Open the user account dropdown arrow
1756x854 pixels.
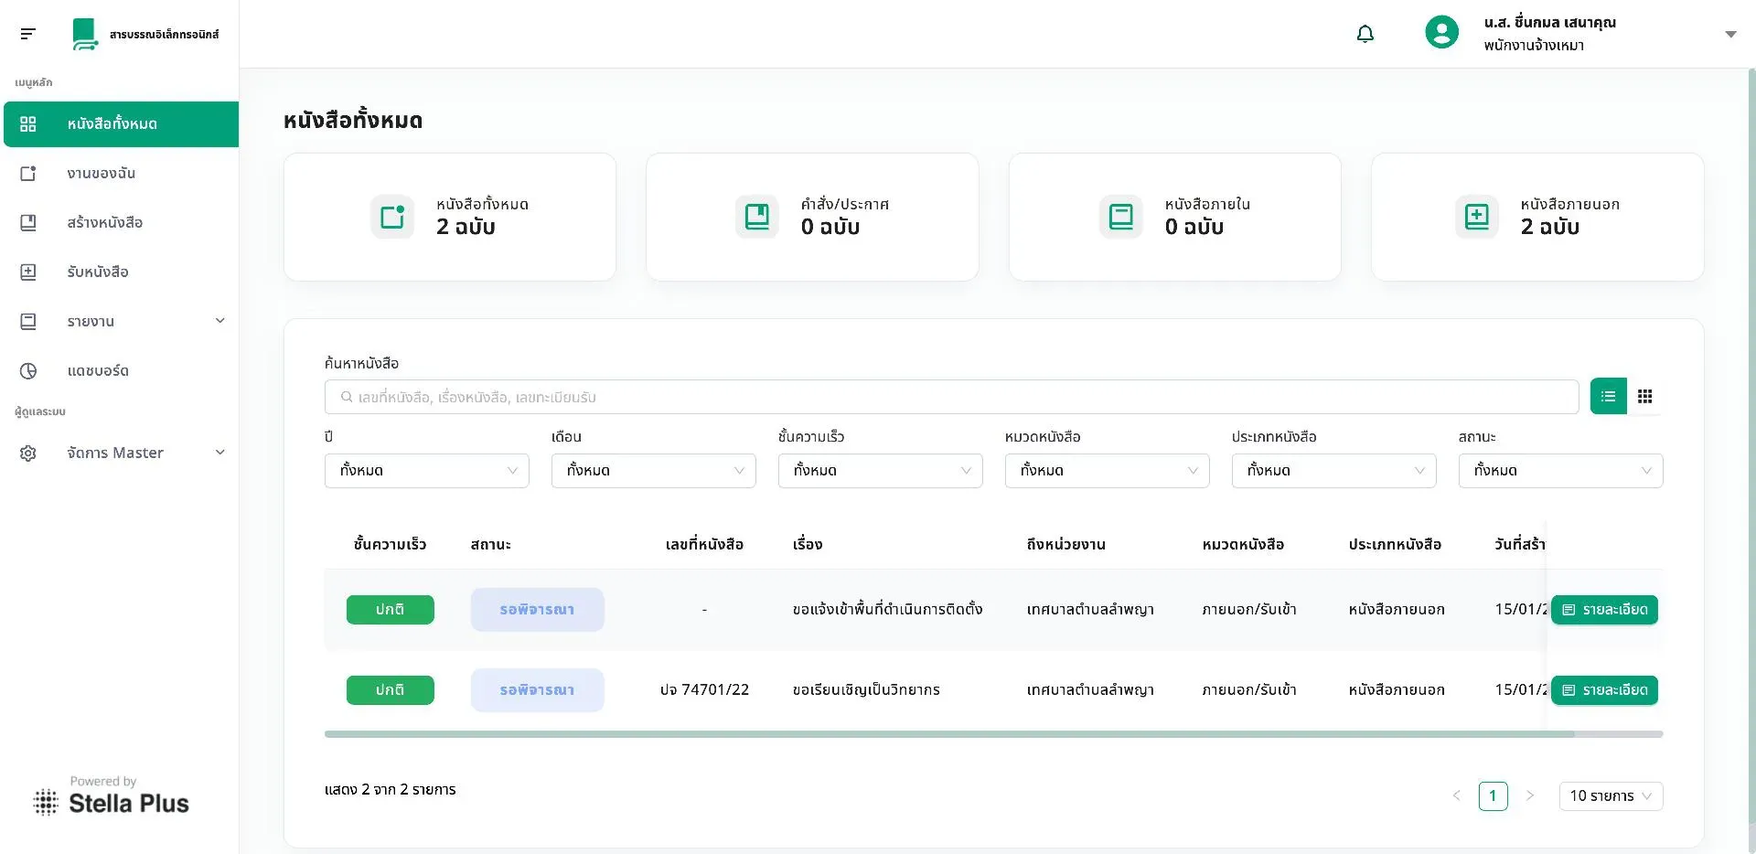pyautogui.click(x=1730, y=34)
